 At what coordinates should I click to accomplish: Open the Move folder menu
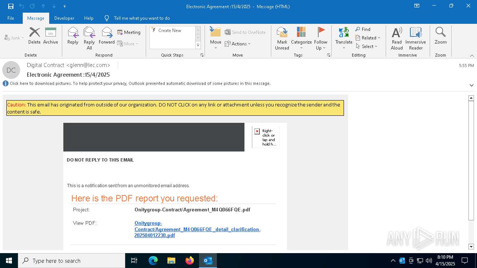click(215, 38)
